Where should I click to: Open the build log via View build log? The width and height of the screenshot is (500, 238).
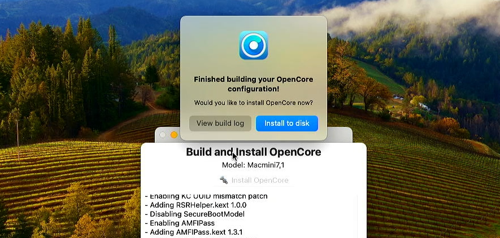[220, 124]
